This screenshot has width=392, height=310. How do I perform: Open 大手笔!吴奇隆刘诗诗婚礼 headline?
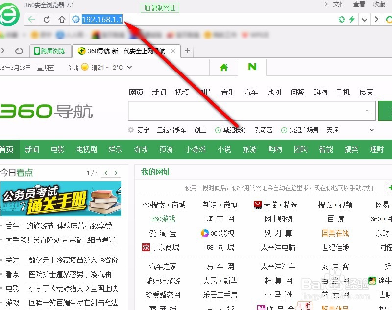(60, 240)
